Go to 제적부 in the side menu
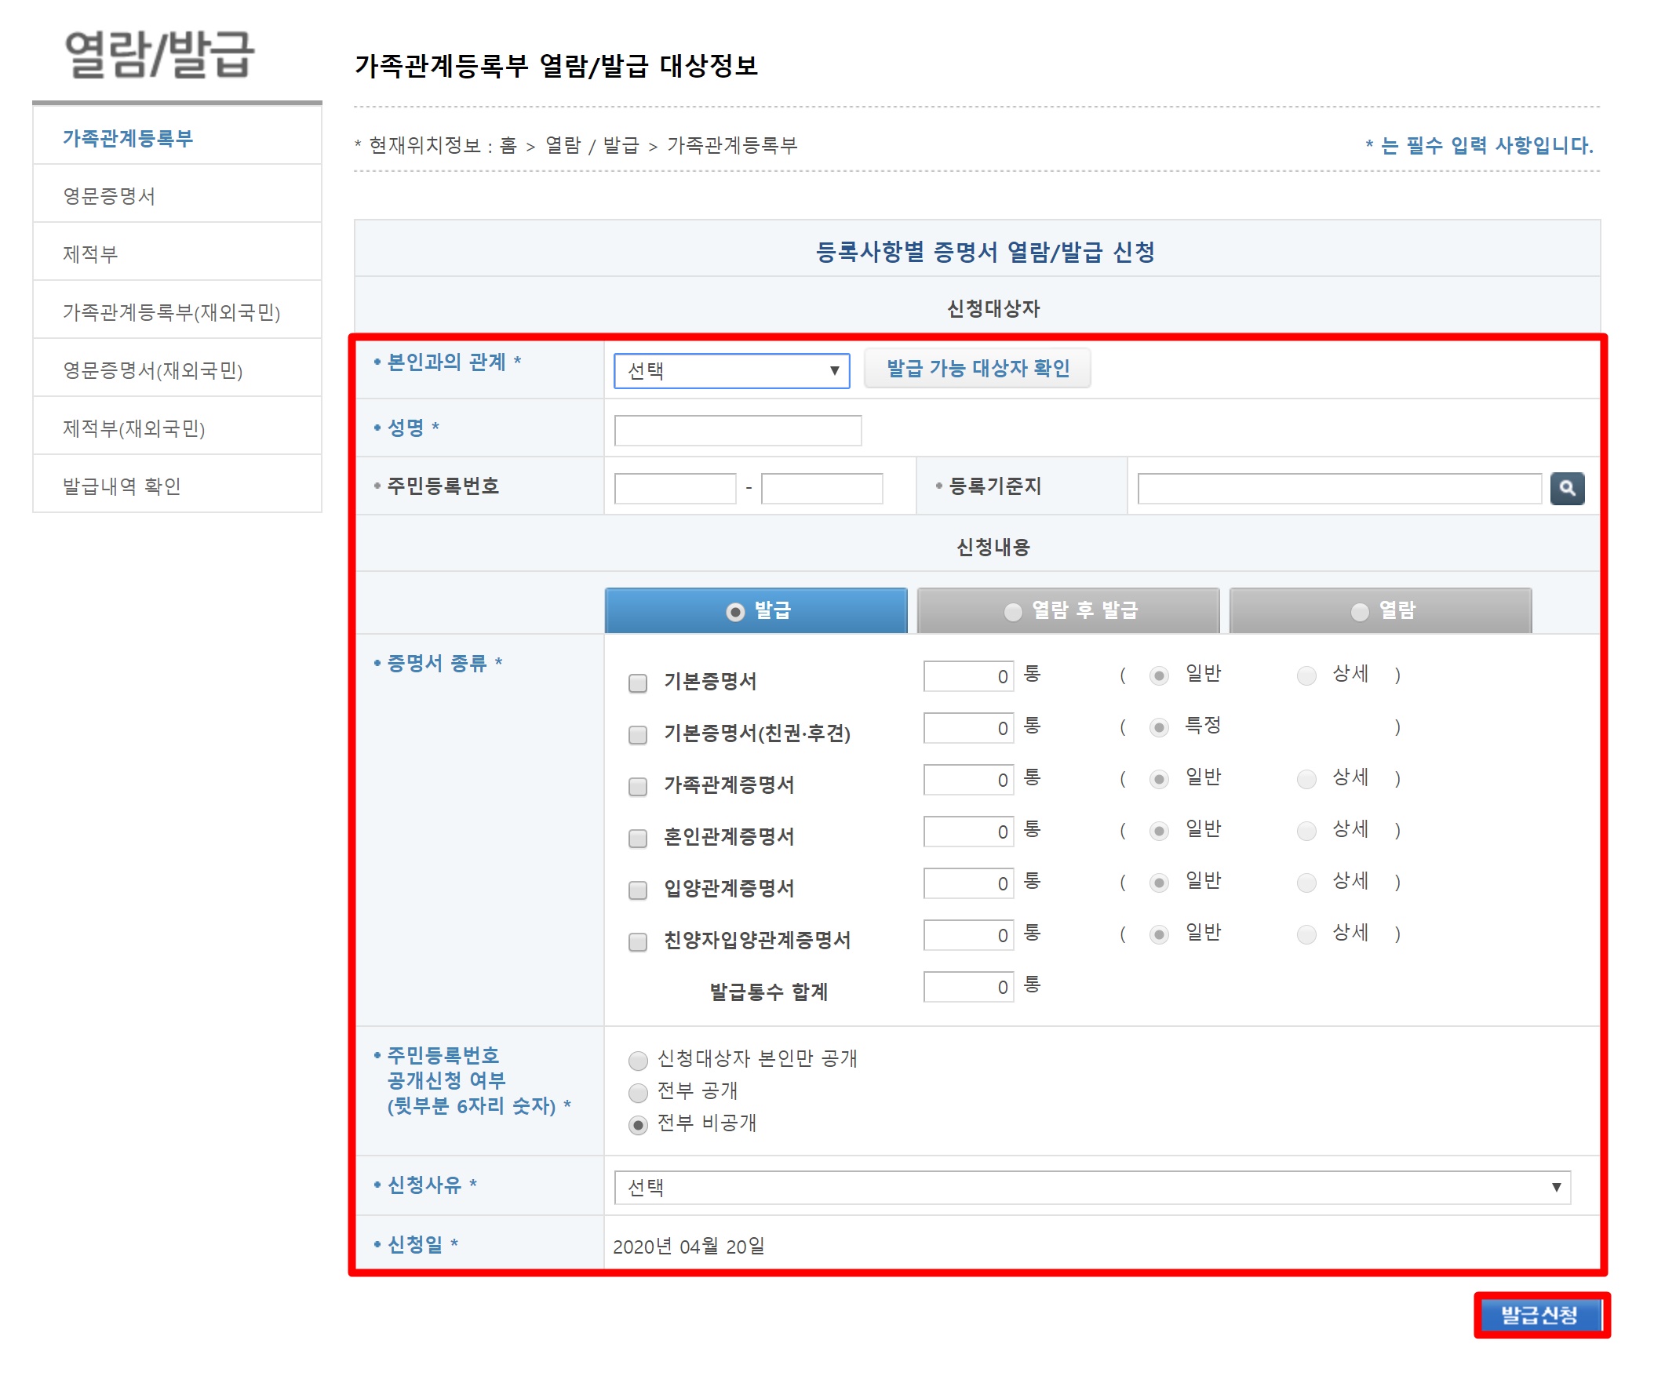The image size is (1665, 1376). click(x=90, y=253)
